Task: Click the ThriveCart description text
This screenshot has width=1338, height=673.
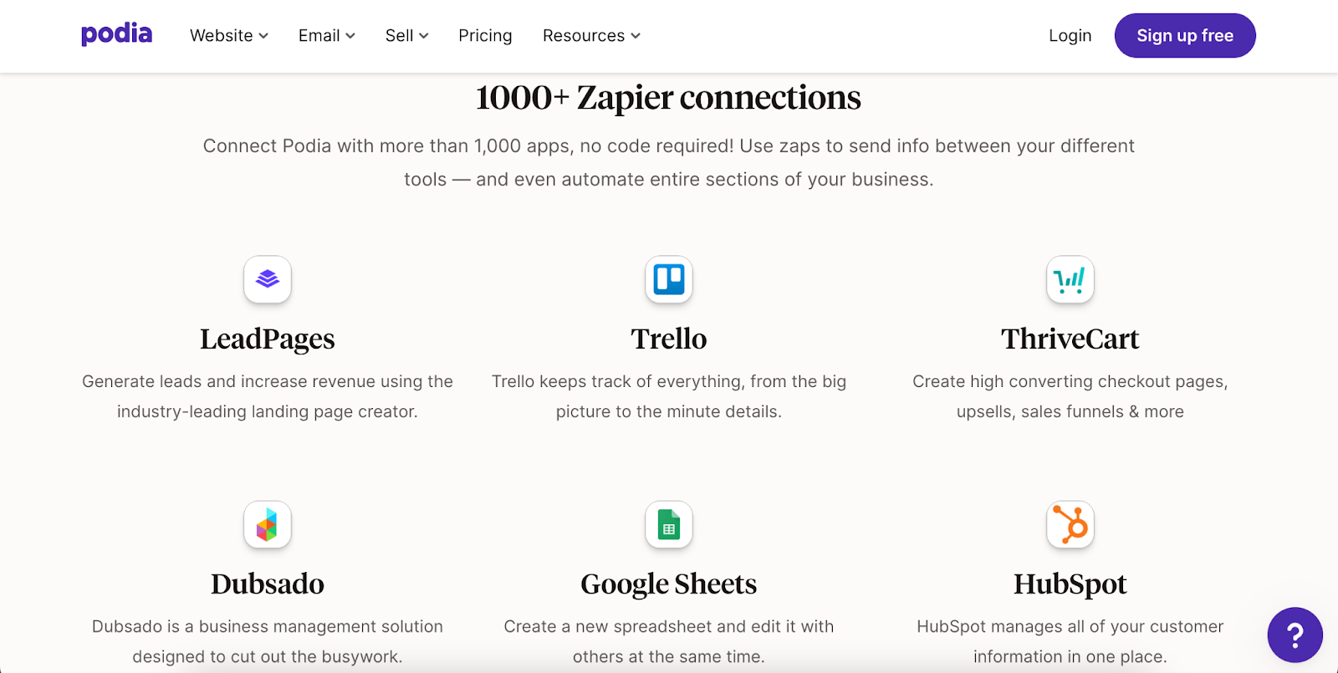Action: (1070, 396)
